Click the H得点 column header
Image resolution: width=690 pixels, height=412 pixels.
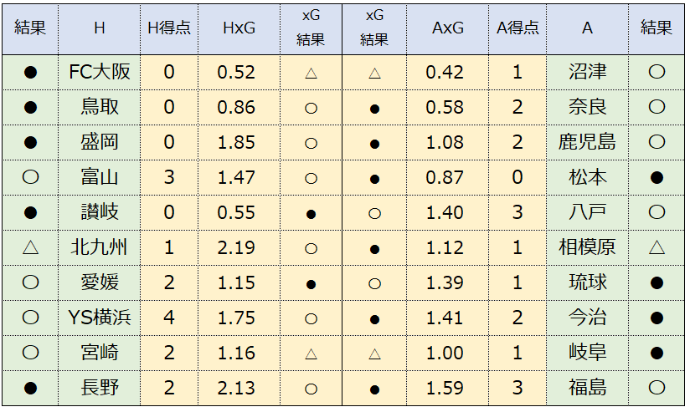point(169,29)
